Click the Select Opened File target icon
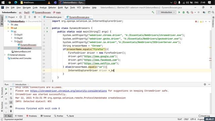 tap(20, 17)
